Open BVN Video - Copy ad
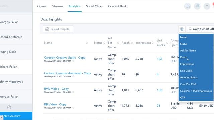The width and height of the screenshot is (214, 120). pos(57,89)
